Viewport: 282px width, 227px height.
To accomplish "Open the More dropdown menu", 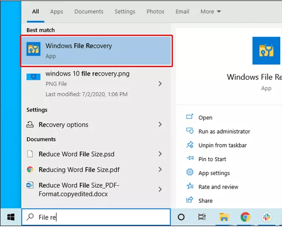I will click(210, 11).
